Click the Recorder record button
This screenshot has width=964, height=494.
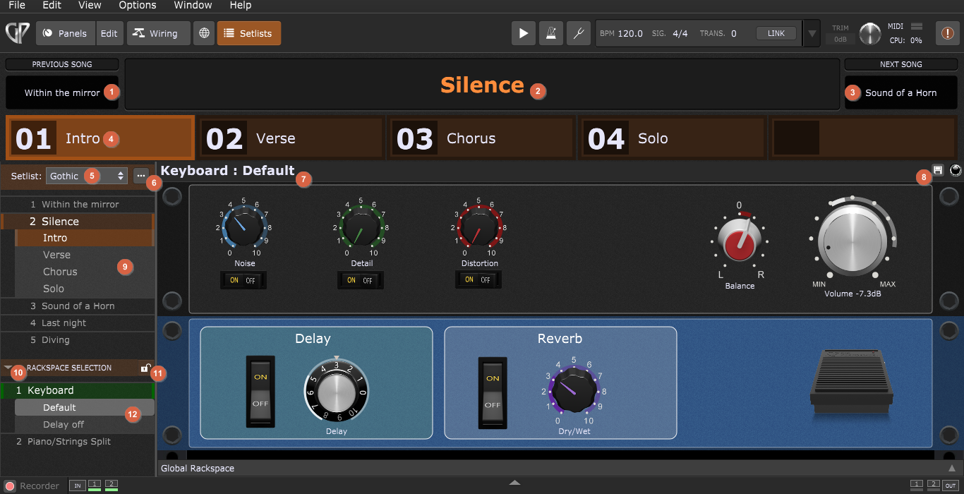click(11, 486)
